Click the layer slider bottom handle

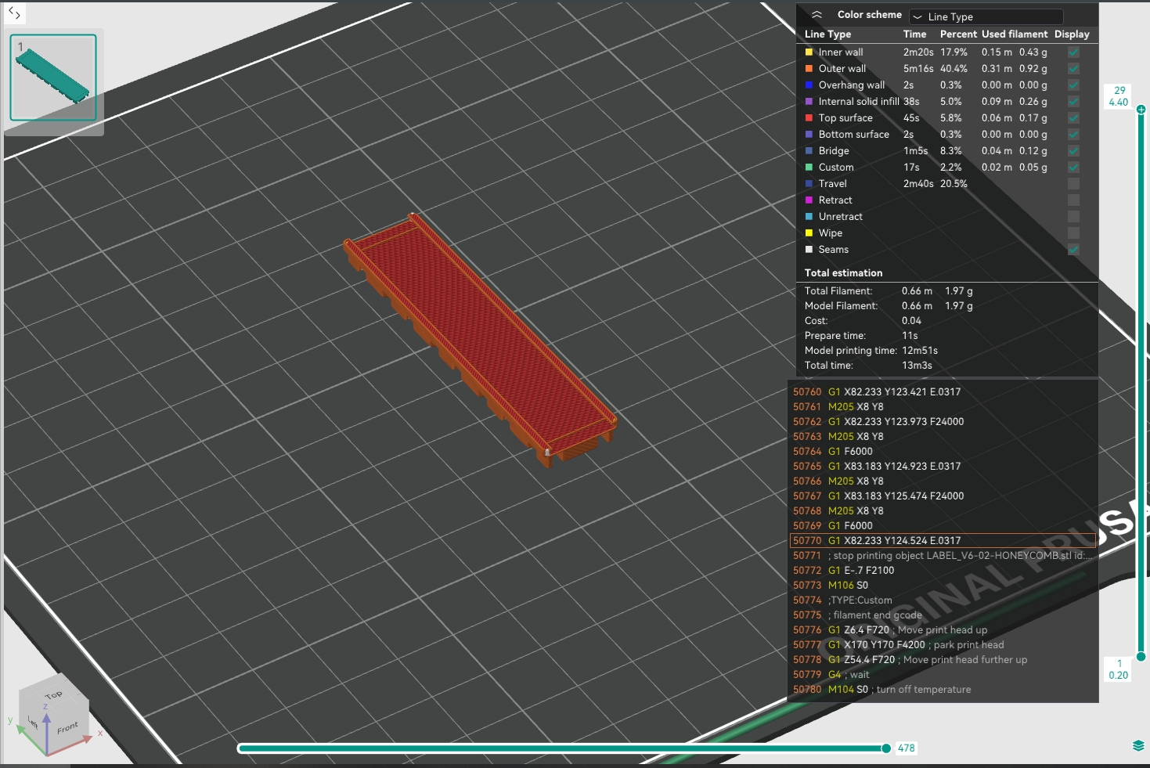point(1141,657)
